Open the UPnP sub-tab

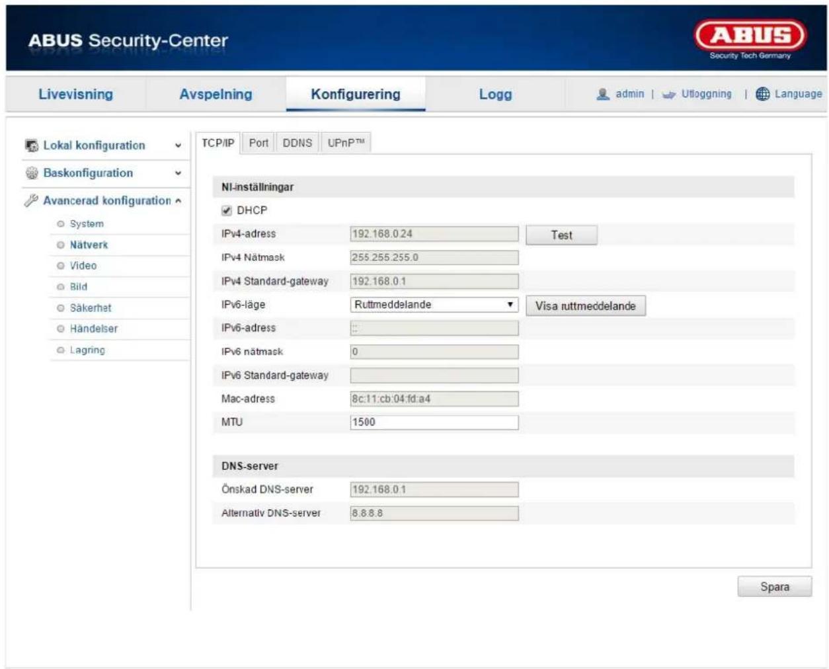click(x=346, y=143)
